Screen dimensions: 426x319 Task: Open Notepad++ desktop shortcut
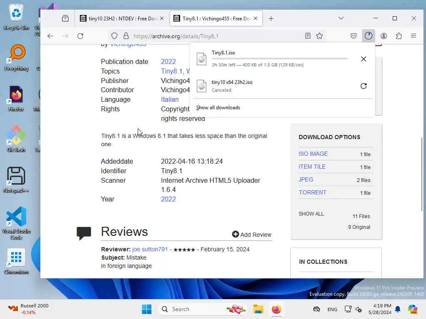pyautogui.click(x=16, y=179)
